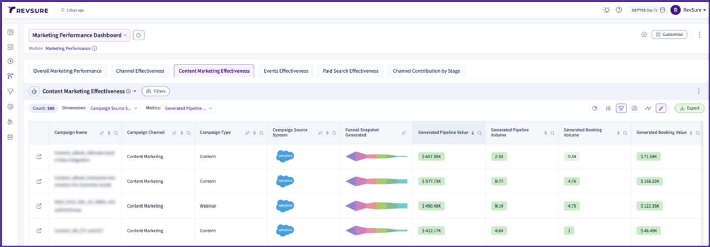Open the funnel icon in sidebar
710x247 pixels.
10,92
